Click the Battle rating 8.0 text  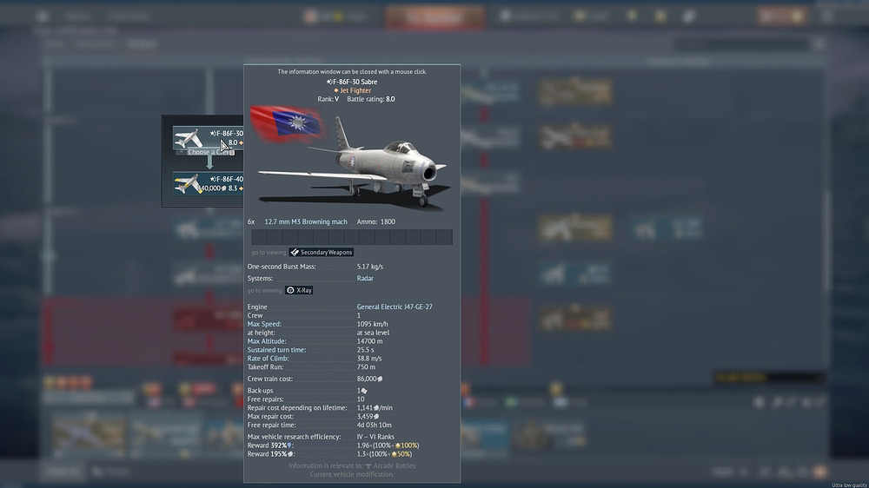[371, 99]
